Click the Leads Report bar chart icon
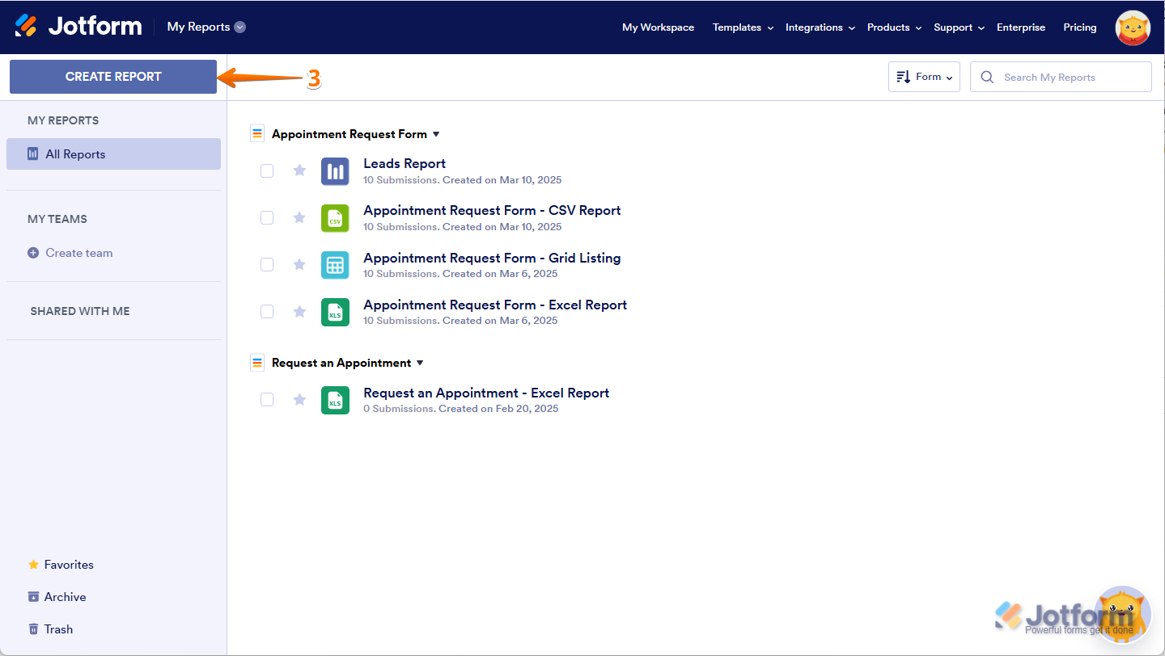 335,171
